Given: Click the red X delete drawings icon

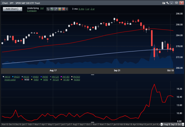Looking at the screenshot, I should pos(63,9).
